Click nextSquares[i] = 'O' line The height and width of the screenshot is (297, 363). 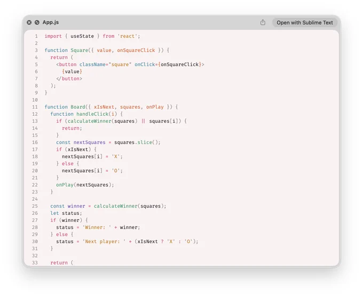pos(92,171)
